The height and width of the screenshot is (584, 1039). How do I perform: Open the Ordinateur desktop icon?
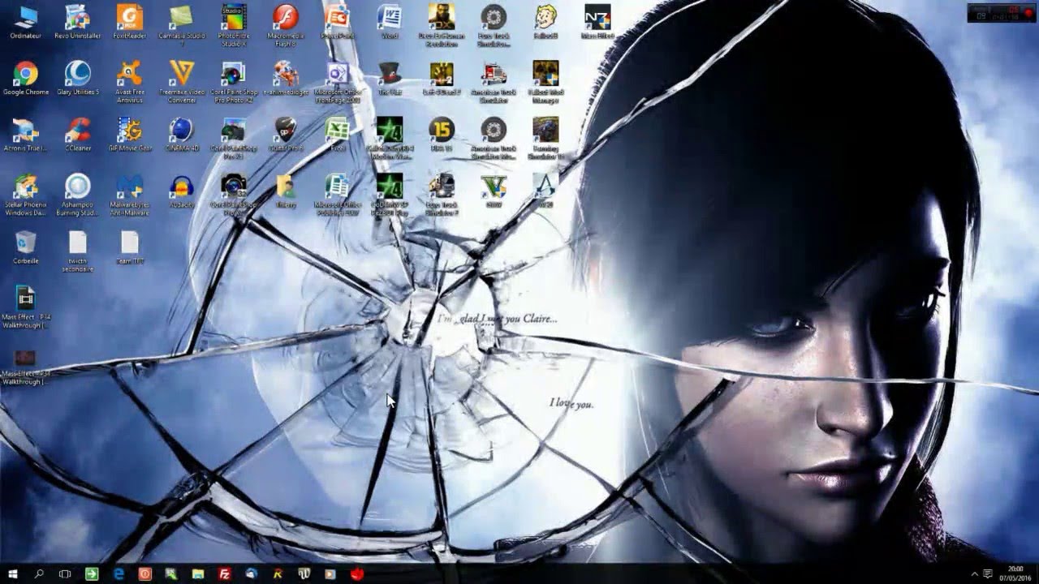(26, 22)
